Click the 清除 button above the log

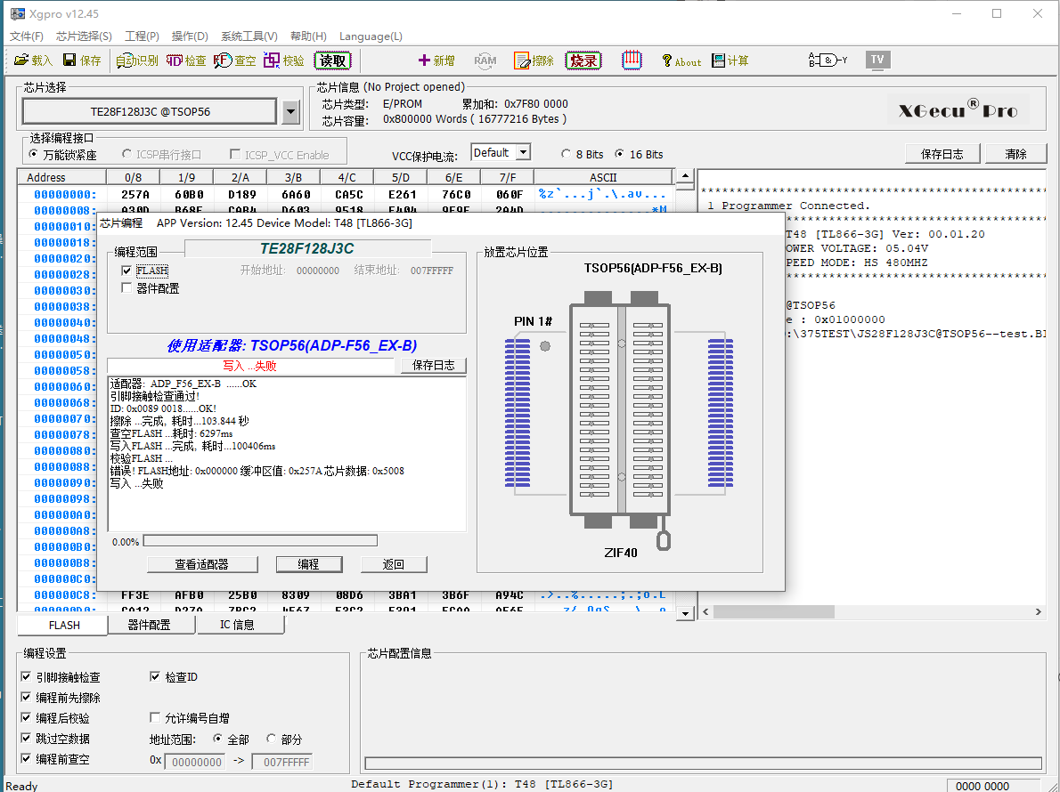1015,154
